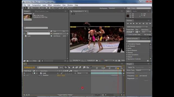Click Wiggler Frequency value
The image size is (174, 97).
tap(137, 76)
